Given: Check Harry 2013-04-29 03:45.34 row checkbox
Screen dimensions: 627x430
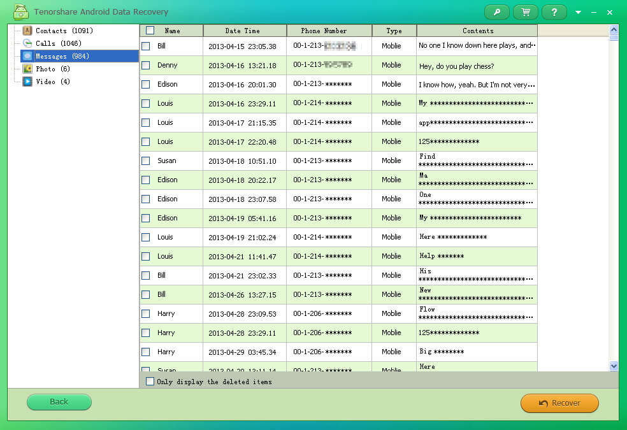Looking at the screenshot, I should pyautogui.click(x=146, y=352).
